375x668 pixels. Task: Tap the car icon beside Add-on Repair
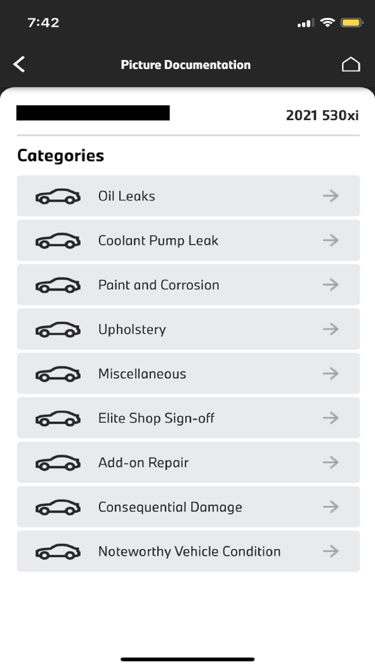click(58, 462)
